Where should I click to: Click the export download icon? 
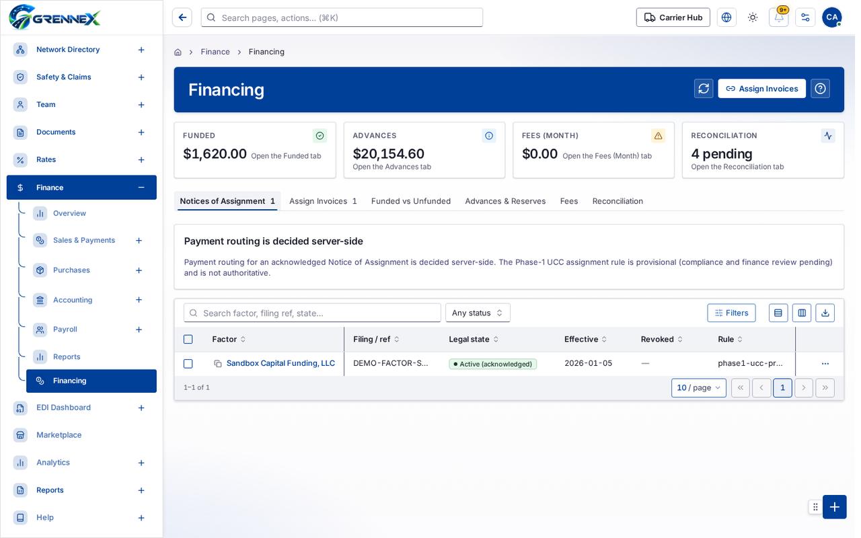(825, 313)
